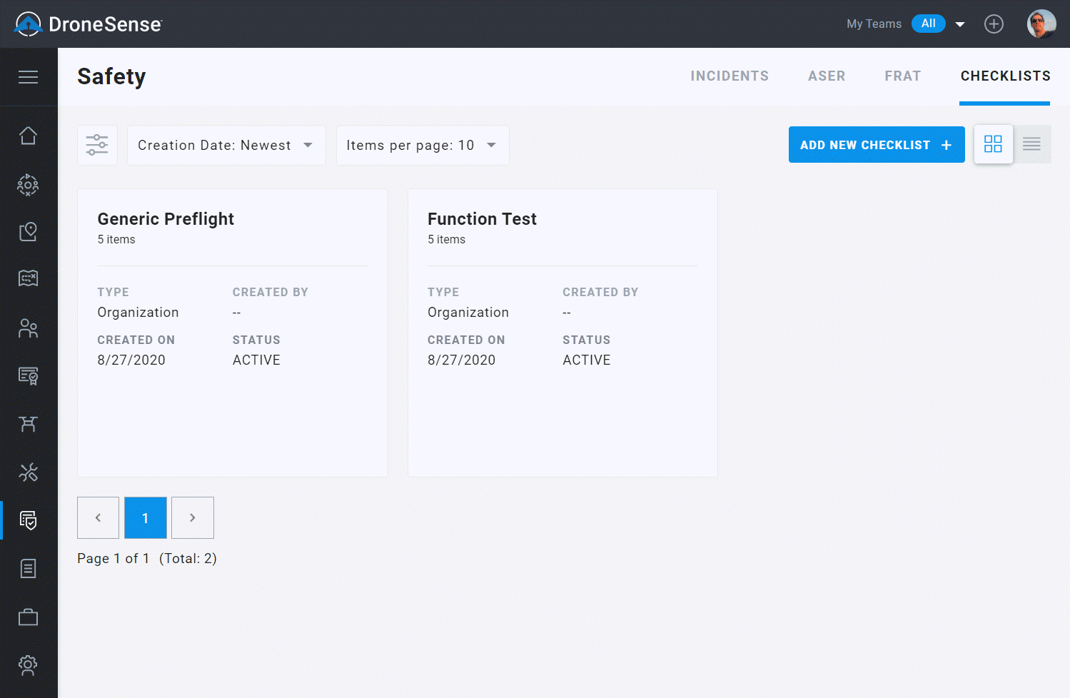Click ACTIVE status on Function Test card
1070x698 pixels.
click(x=587, y=360)
